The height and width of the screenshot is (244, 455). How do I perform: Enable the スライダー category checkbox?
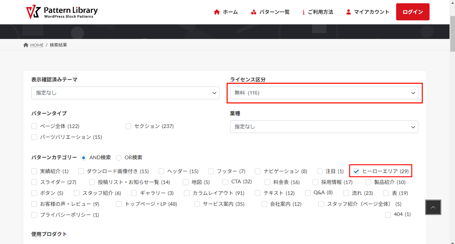pyautogui.click(x=34, y=182)
